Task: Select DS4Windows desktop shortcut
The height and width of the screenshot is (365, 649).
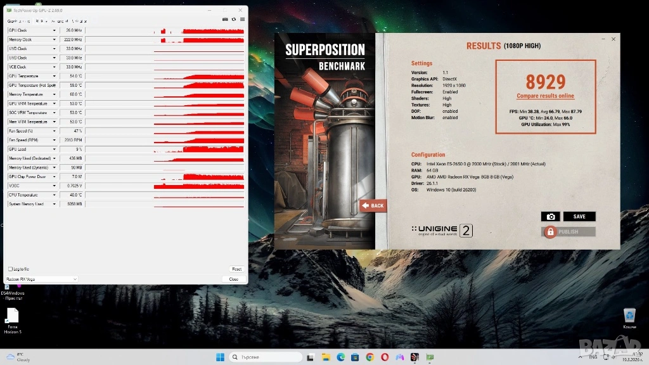Action: (x=13, y=292)
